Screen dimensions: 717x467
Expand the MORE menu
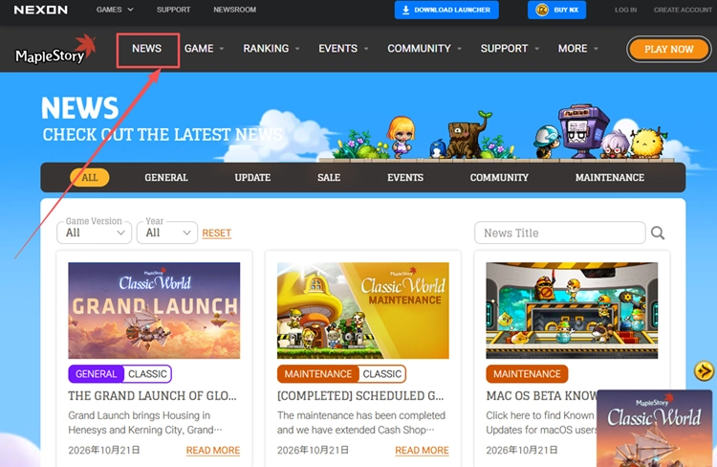pos(578,49)
